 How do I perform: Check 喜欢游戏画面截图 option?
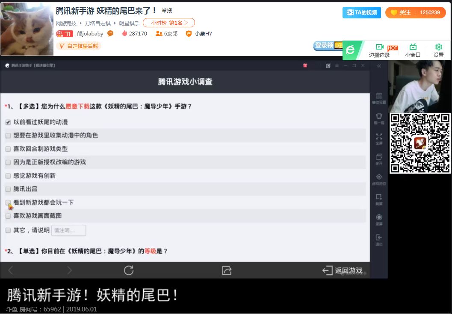coord(8,216)
